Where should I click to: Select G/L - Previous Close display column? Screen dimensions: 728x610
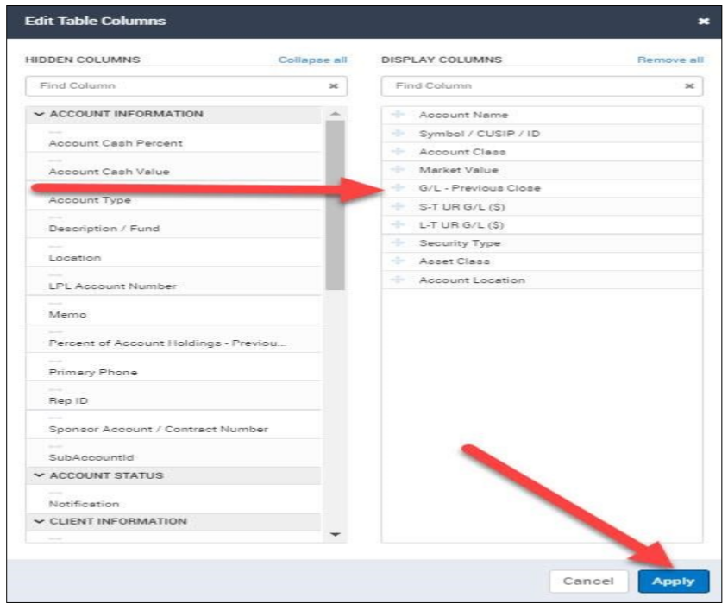pos(543,188)
